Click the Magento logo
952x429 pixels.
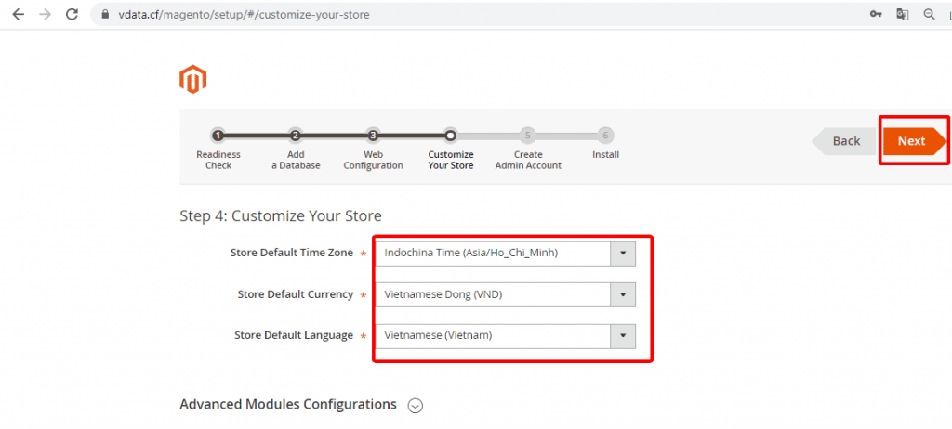tap(193, 80)
